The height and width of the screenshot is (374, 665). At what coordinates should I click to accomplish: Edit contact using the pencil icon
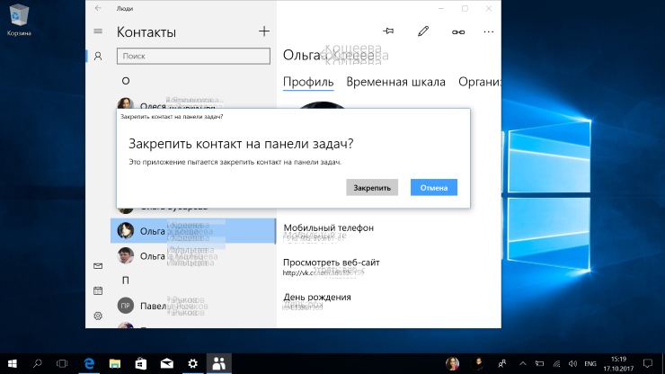(423, 31)
